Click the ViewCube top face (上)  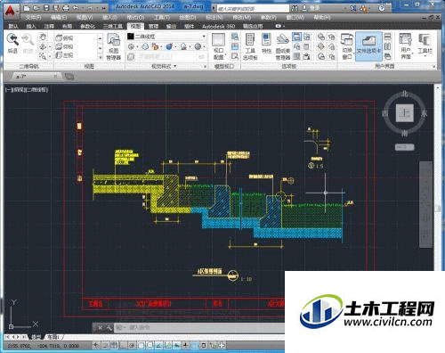coord(404,112)
